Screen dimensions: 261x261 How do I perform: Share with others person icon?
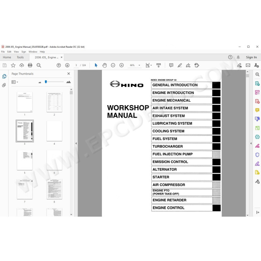[x=257, y=65]
